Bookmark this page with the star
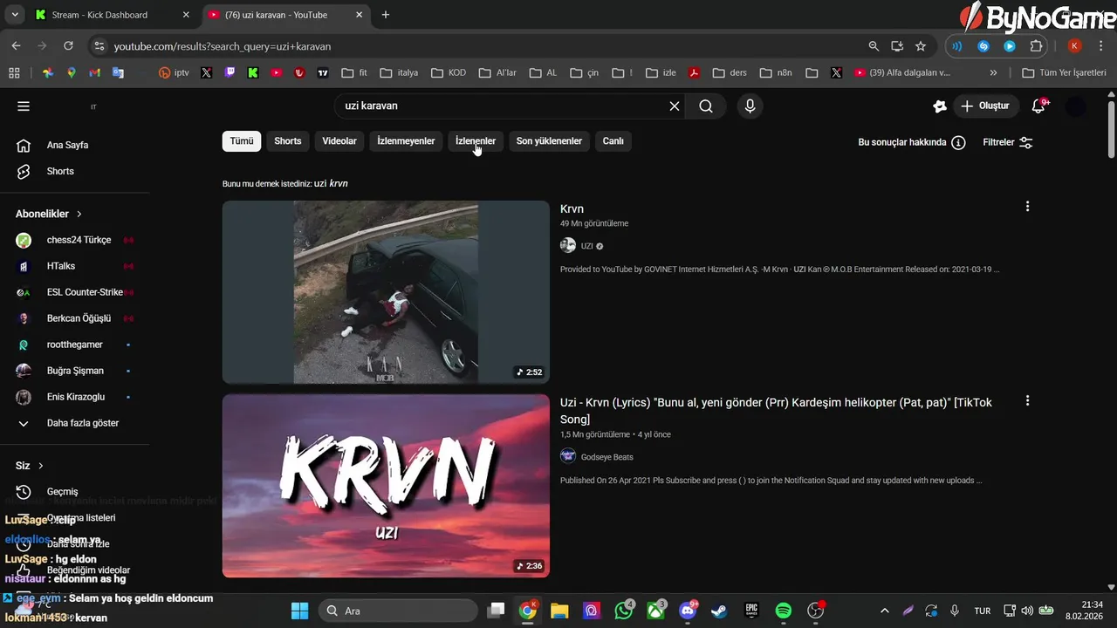This screenshot has height=628, width=1117. point(921,45)
